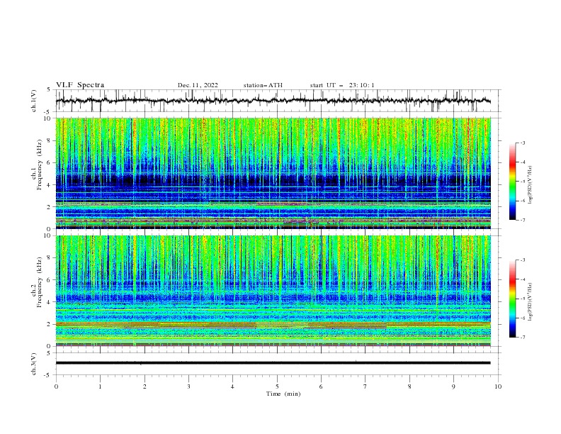Screen dimensions: 561x434
Task: Select the lower colorbar "log(PSD)(V²/Hz)" label
Action: (x=530, y=302)
